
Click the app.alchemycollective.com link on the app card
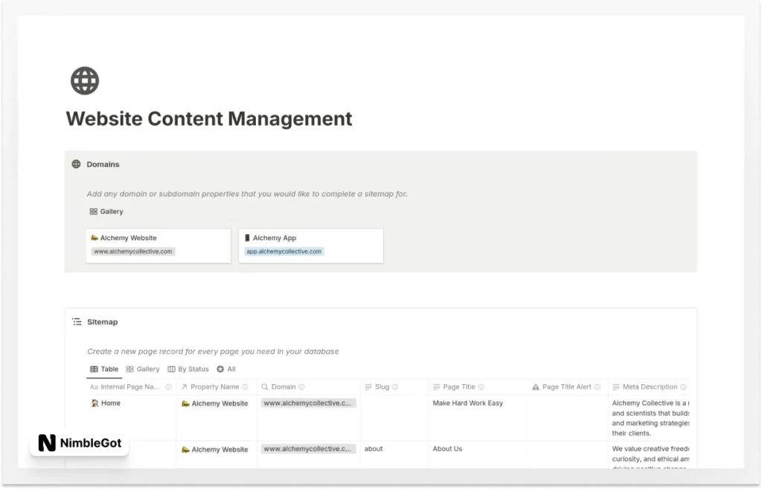tap(284, 251)
